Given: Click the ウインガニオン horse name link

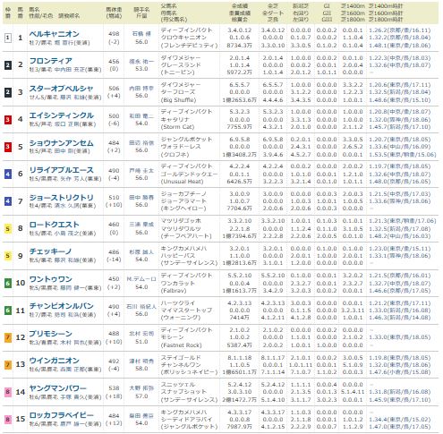Looking at the screenshot, I should coord(54,361).
